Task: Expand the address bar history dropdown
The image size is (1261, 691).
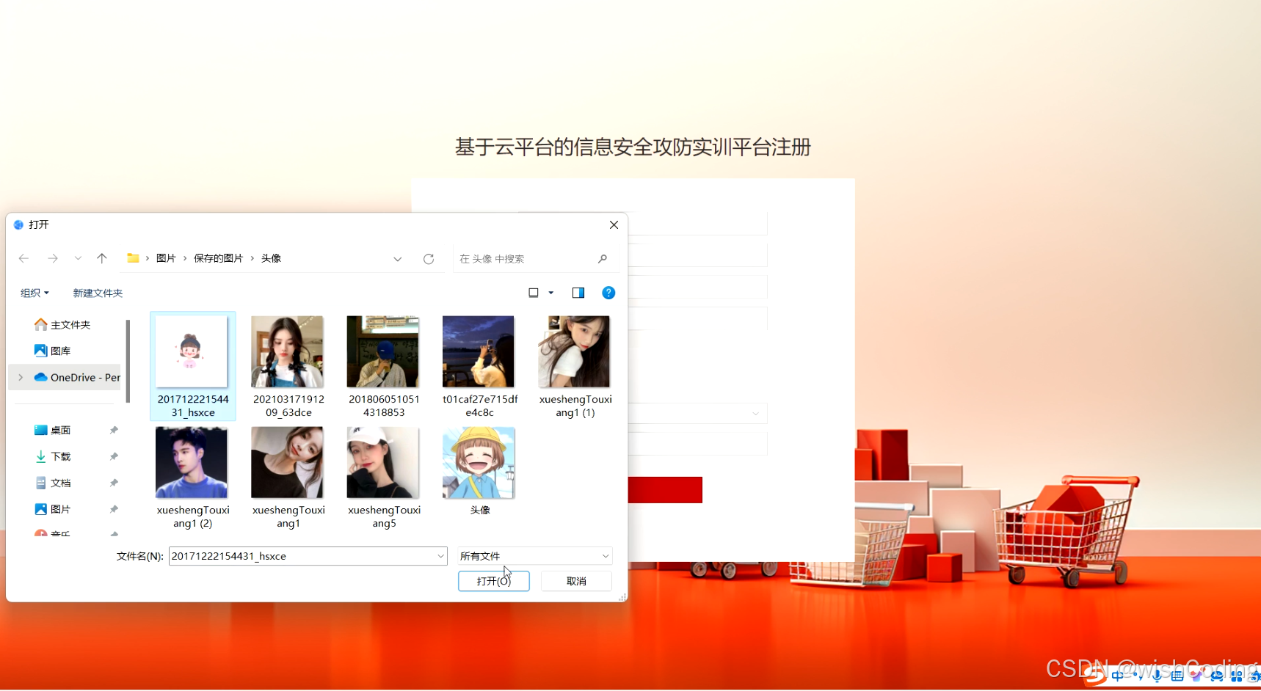Action: click(x=398, y=258)
